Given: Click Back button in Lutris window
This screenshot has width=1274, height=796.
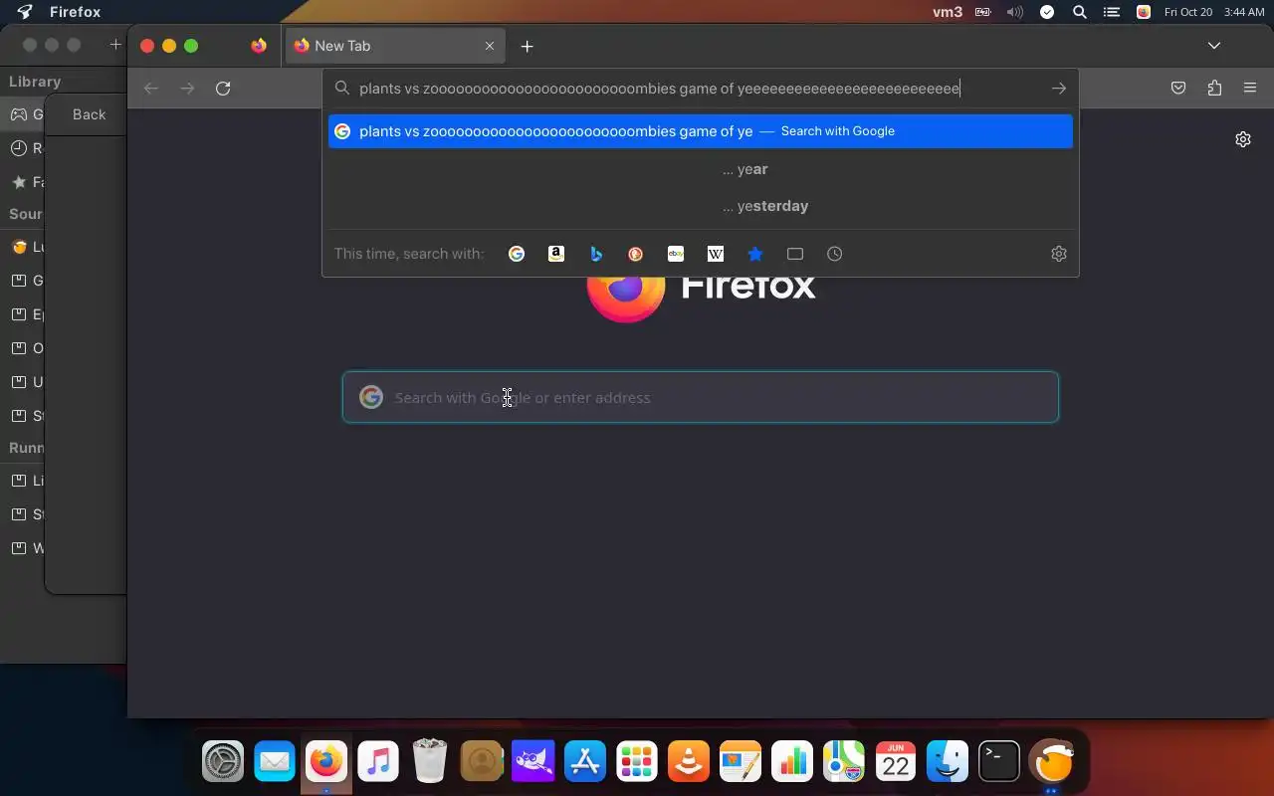Looking at the screenshot, I should coord(89,114).
